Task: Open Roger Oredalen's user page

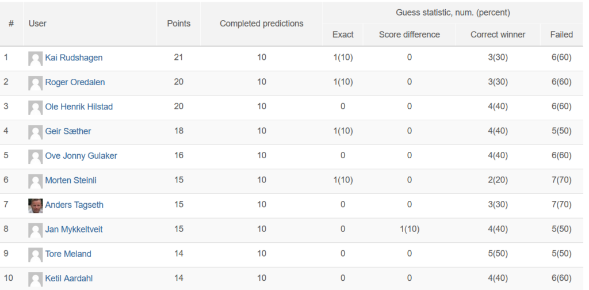Action: 75,82
